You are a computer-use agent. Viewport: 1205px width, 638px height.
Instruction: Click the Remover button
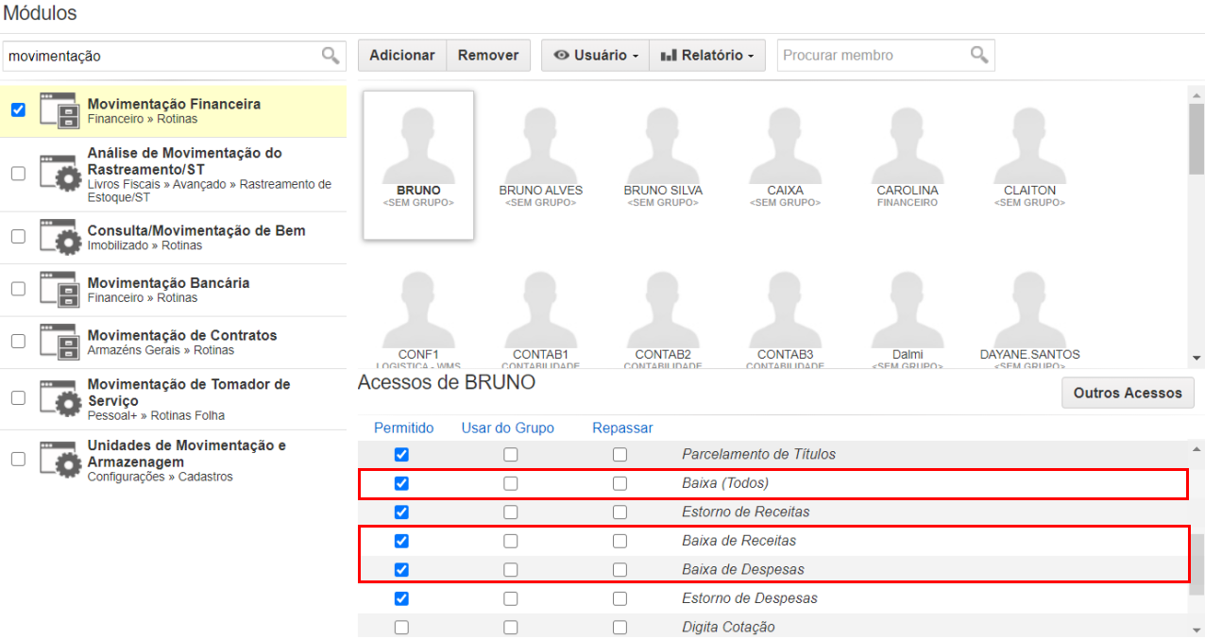(488, 56)
